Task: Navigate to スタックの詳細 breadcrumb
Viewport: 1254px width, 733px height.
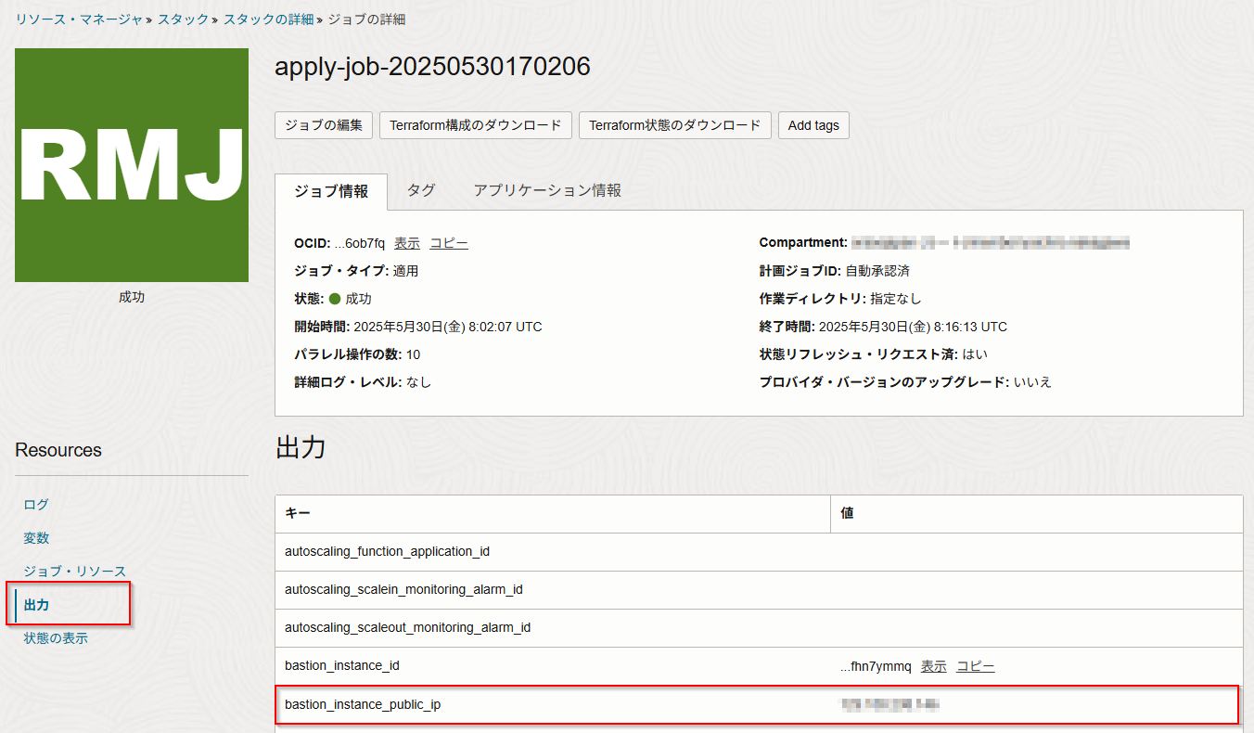Action: tap(268, 19)
